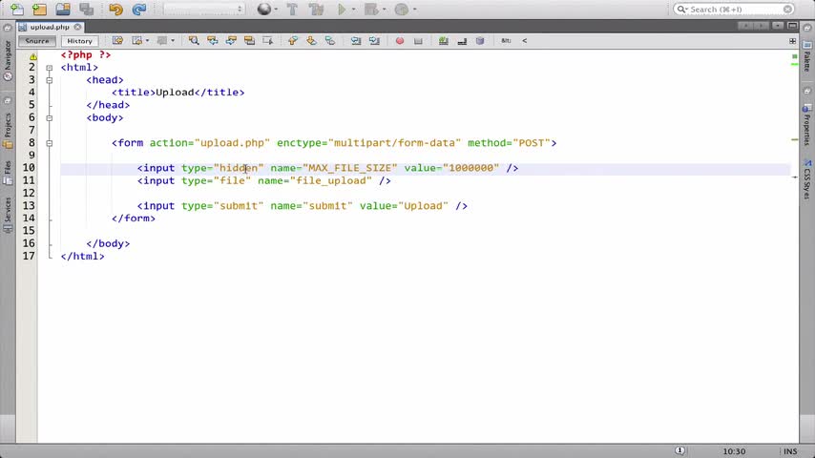Open the Profile Project dropdown arrow
Viewport: 815px width, 458px height.
point(415,10)
